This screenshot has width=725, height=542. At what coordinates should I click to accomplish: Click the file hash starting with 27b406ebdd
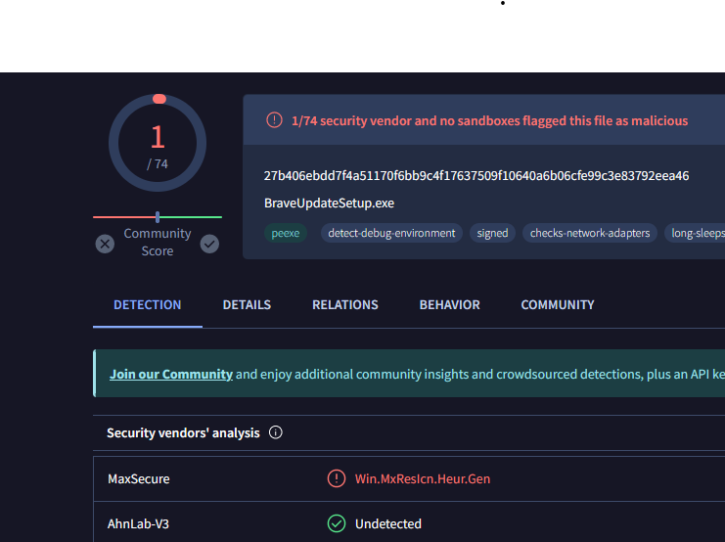point(476,176)
